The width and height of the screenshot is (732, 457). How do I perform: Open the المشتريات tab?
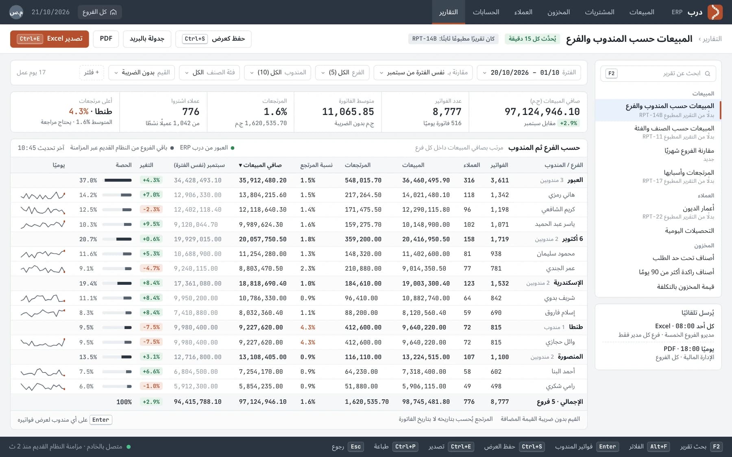pyautogui.click(x=599, y=12)
